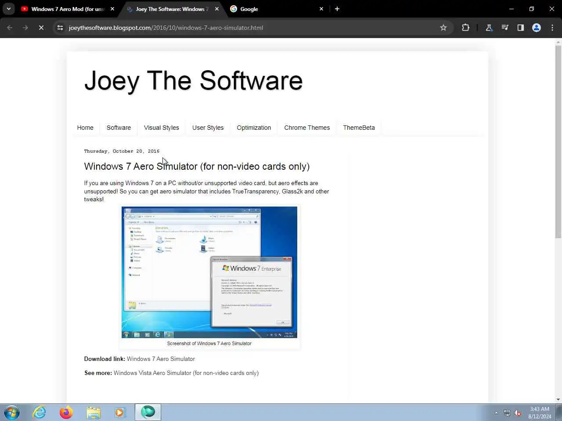This screenshot has height=421, width=562.
Task: Open Windows Vista Aero Simulator link
Action: pyautogui.click(x=186, y=373)
